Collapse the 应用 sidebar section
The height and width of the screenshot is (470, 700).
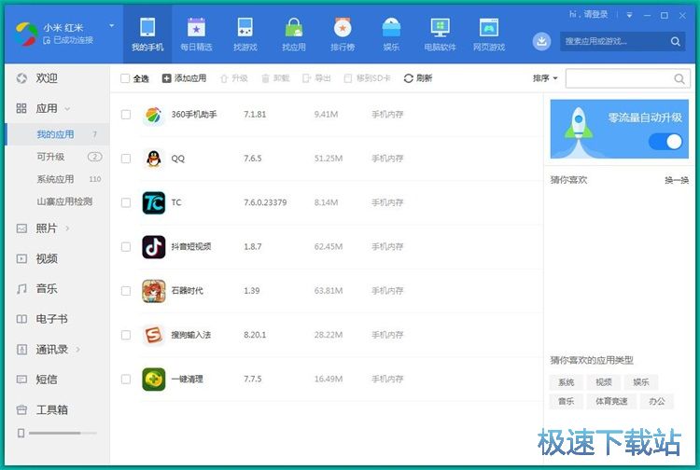pyautogui.click(x=67, y=108)
